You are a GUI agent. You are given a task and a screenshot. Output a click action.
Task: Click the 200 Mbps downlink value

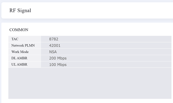coord(58,58)
